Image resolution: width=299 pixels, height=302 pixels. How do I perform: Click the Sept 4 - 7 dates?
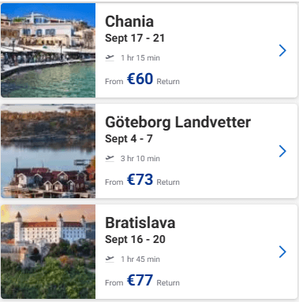pos(129,139)
